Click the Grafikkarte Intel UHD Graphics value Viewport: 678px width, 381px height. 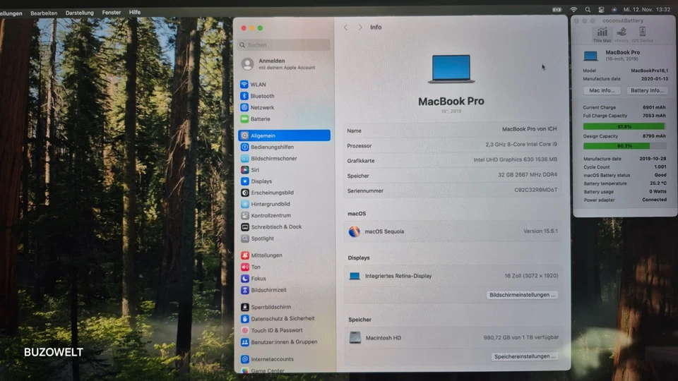click(515, 159)
